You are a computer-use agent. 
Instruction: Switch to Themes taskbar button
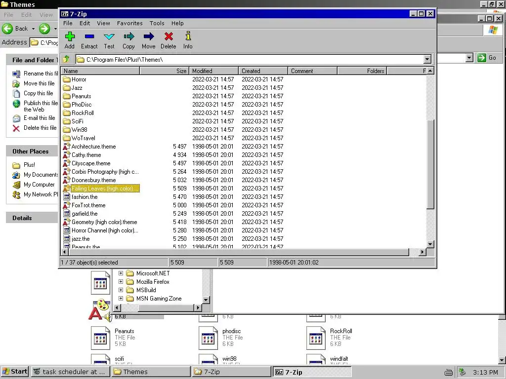(151, 372)
